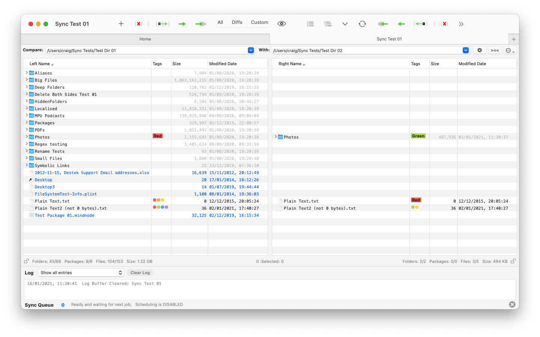Image resolution: width=540 pixels, height=337 pixels.
Task: Click the toolbar overflow double-chevron icon
Action: click(461, 24)
